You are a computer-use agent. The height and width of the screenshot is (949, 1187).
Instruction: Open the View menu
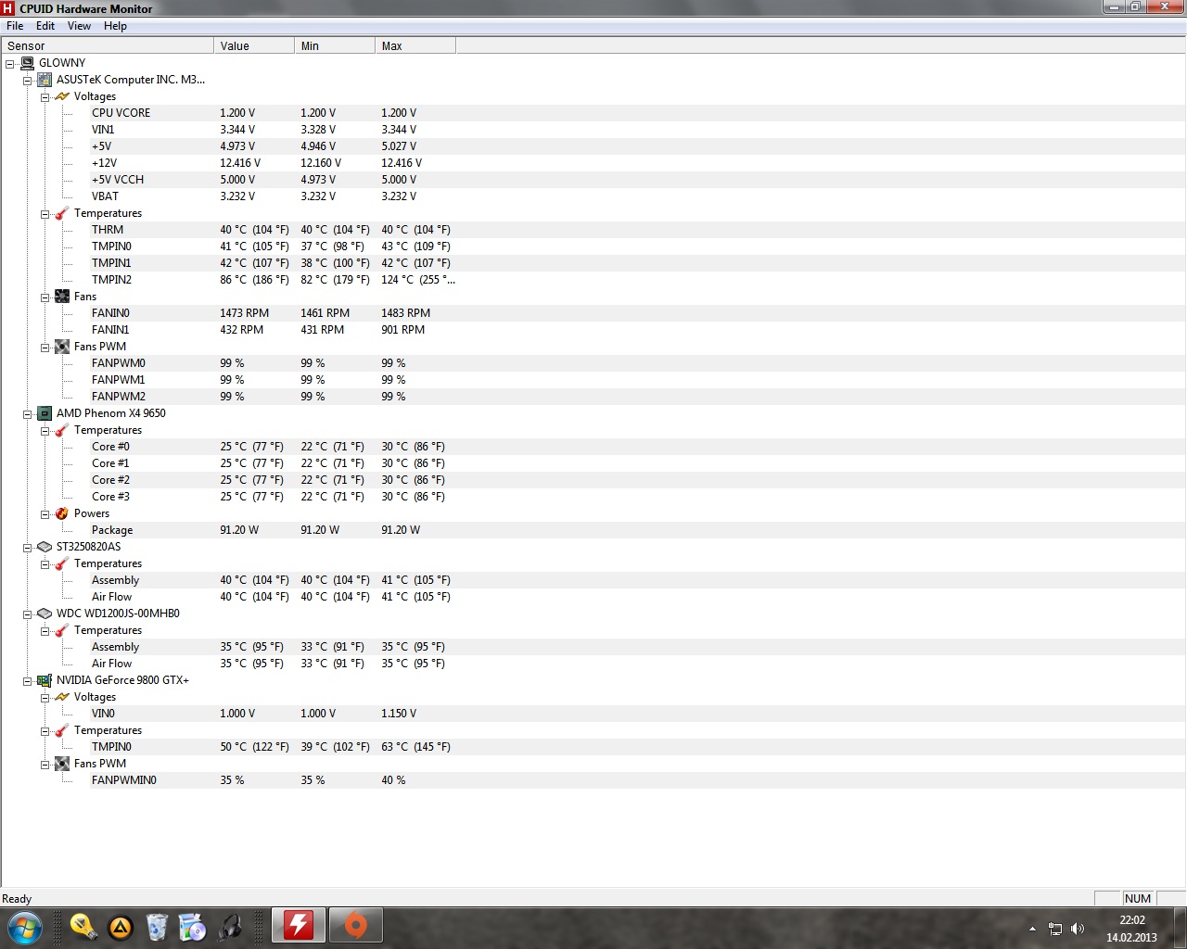[80, 26]
